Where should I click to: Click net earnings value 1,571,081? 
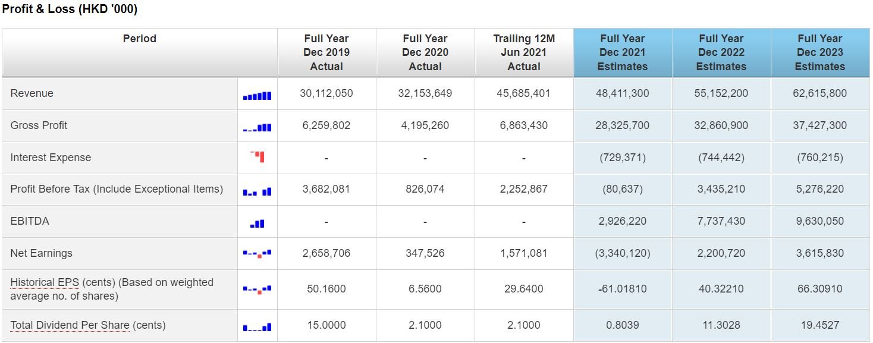524,253
